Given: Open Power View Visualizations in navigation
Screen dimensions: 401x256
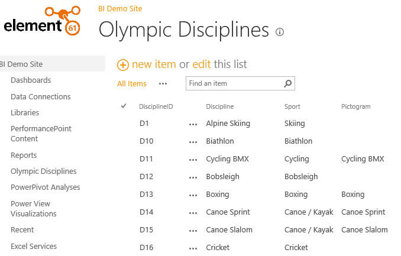Looking at the screenshot, I should coord(34,209).
